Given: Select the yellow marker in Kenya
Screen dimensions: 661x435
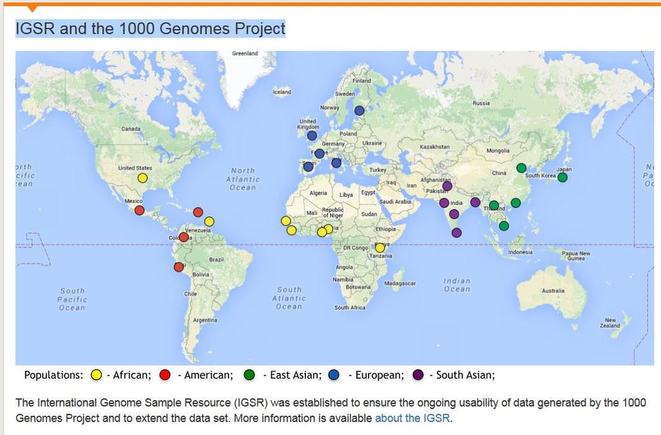Looking at the screenshot, I should click(380, 247).
